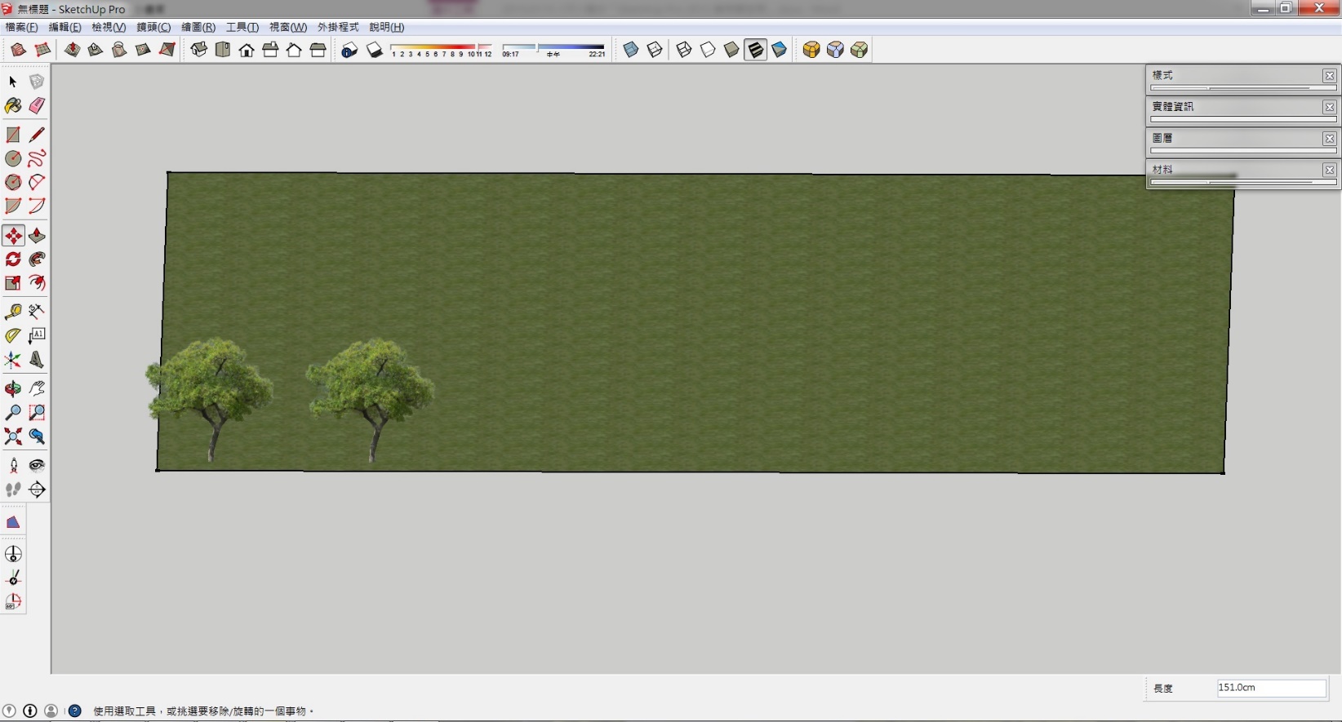Image resolution: width=1342 pixels, height=722 pixels.
Task: Activate the Orbit camera tool
Action: tap(13, 389)
